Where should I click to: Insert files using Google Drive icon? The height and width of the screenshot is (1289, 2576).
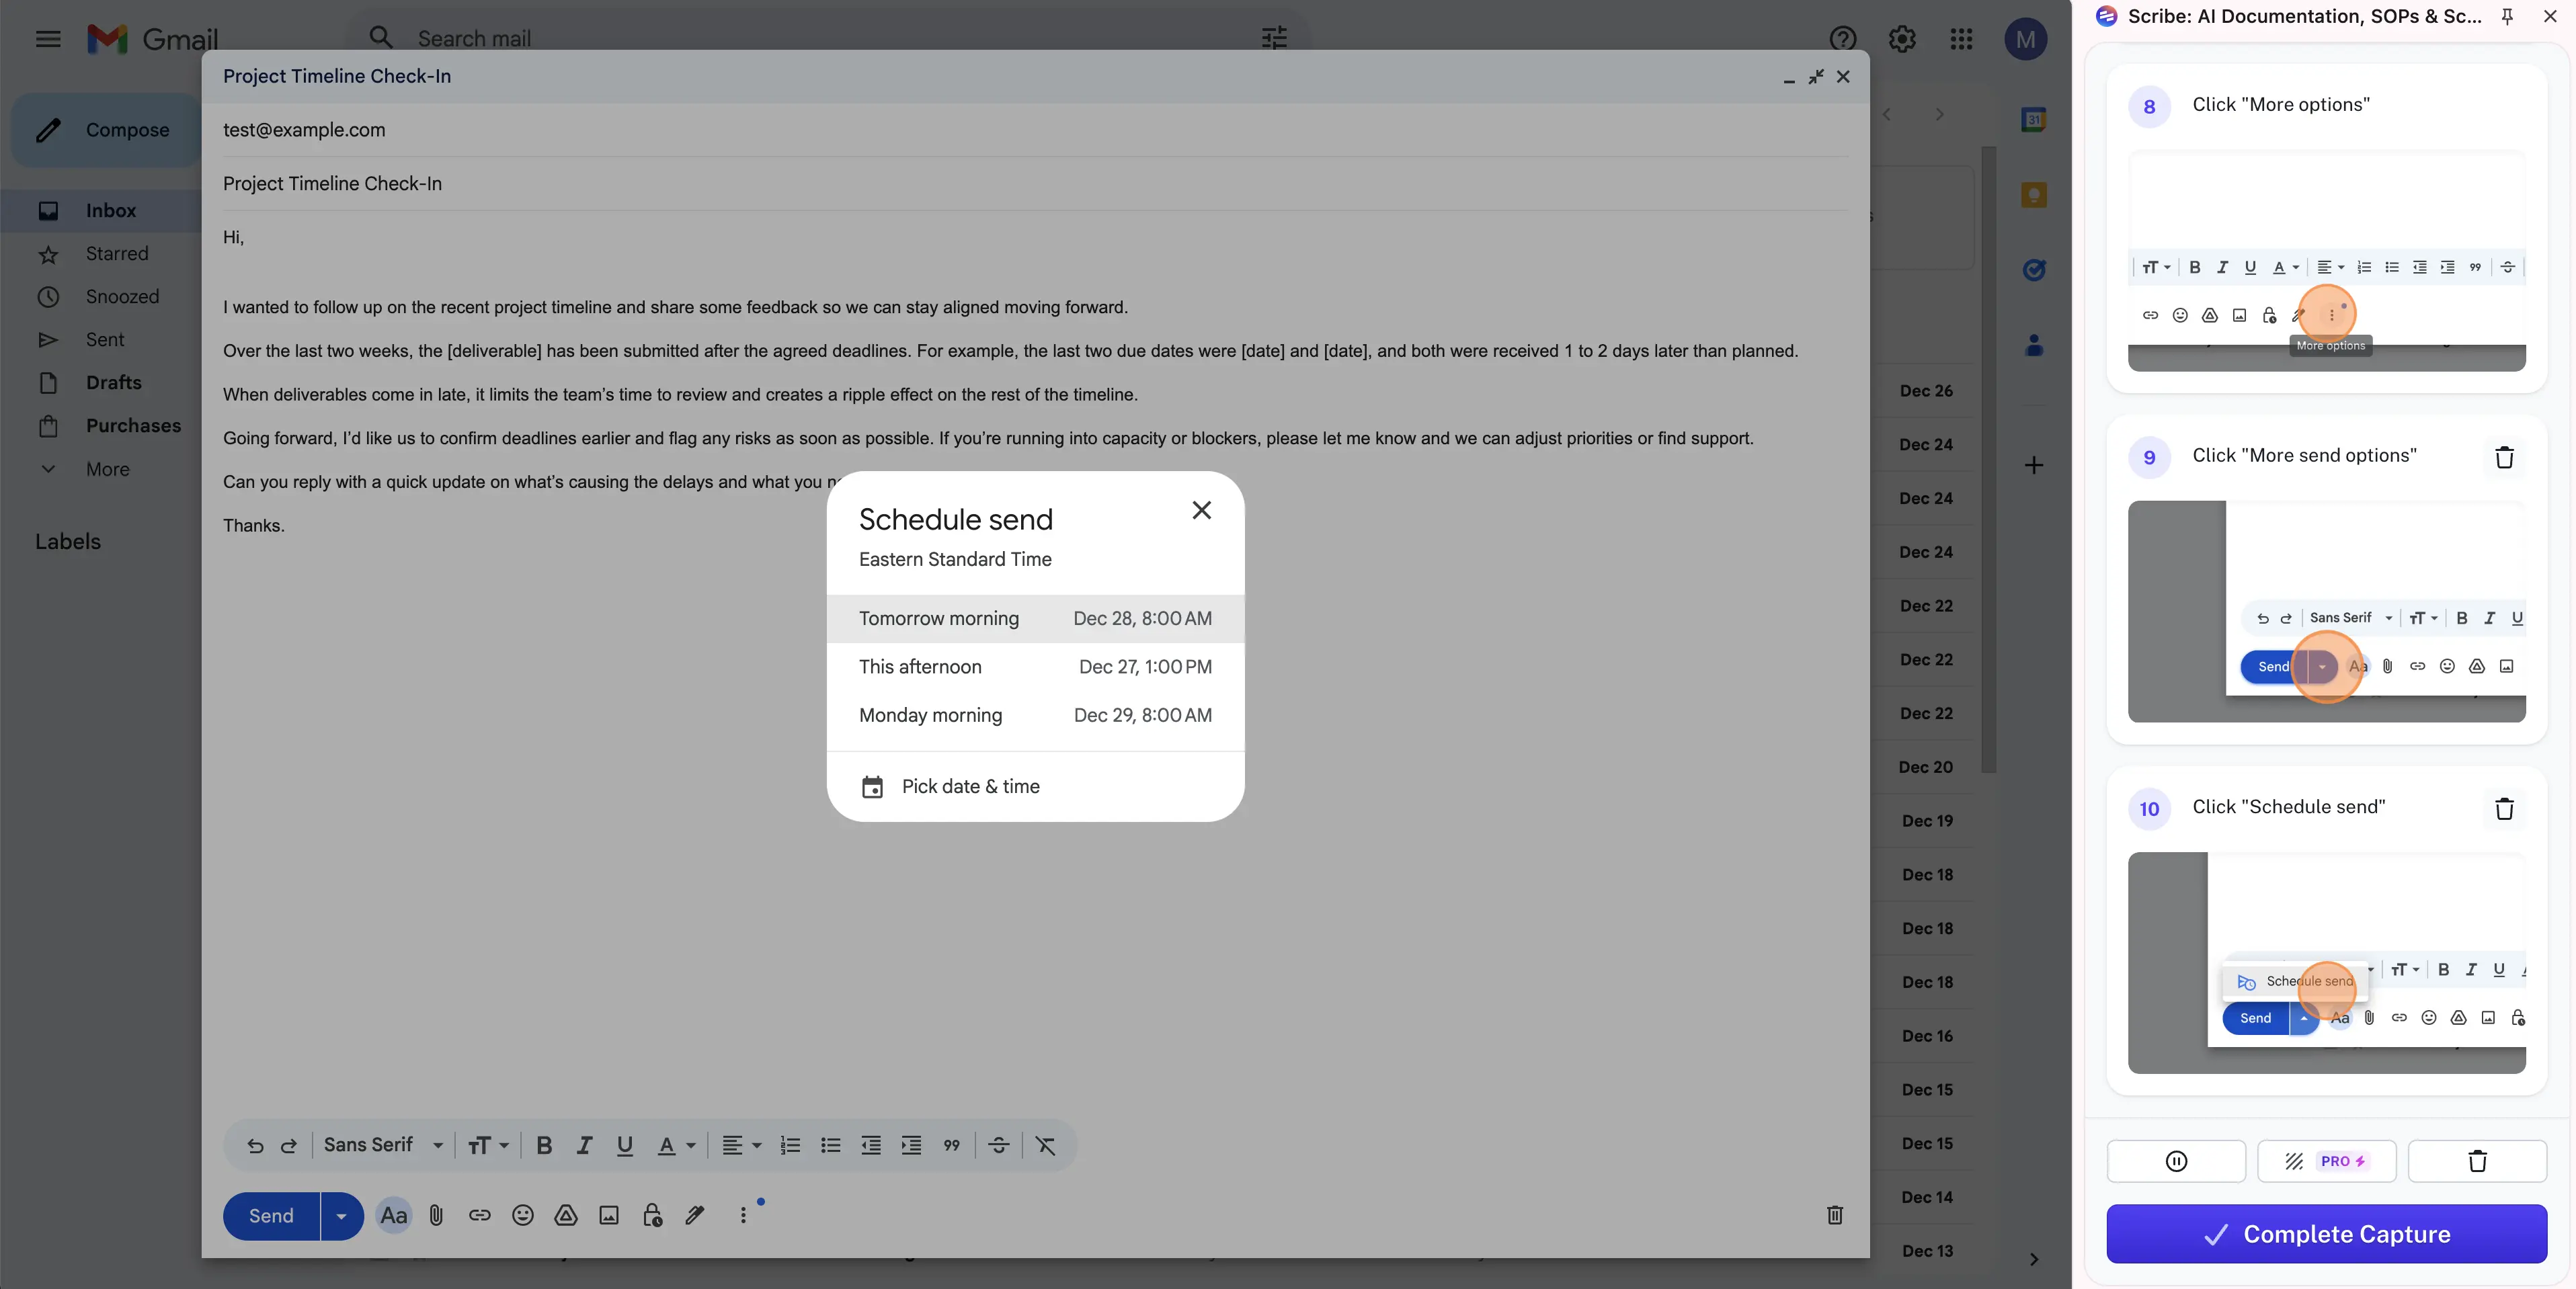click(x=566, y=1215)
